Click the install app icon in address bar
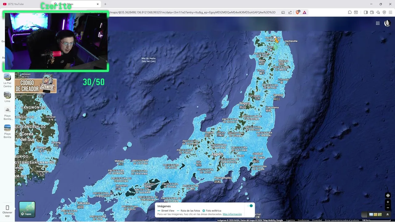The height and width of the screenshot is (222, 395). [283, 12]
